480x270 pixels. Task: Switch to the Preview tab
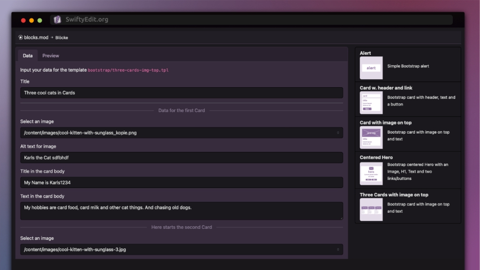pyautogui.click(x=51, y=56)
